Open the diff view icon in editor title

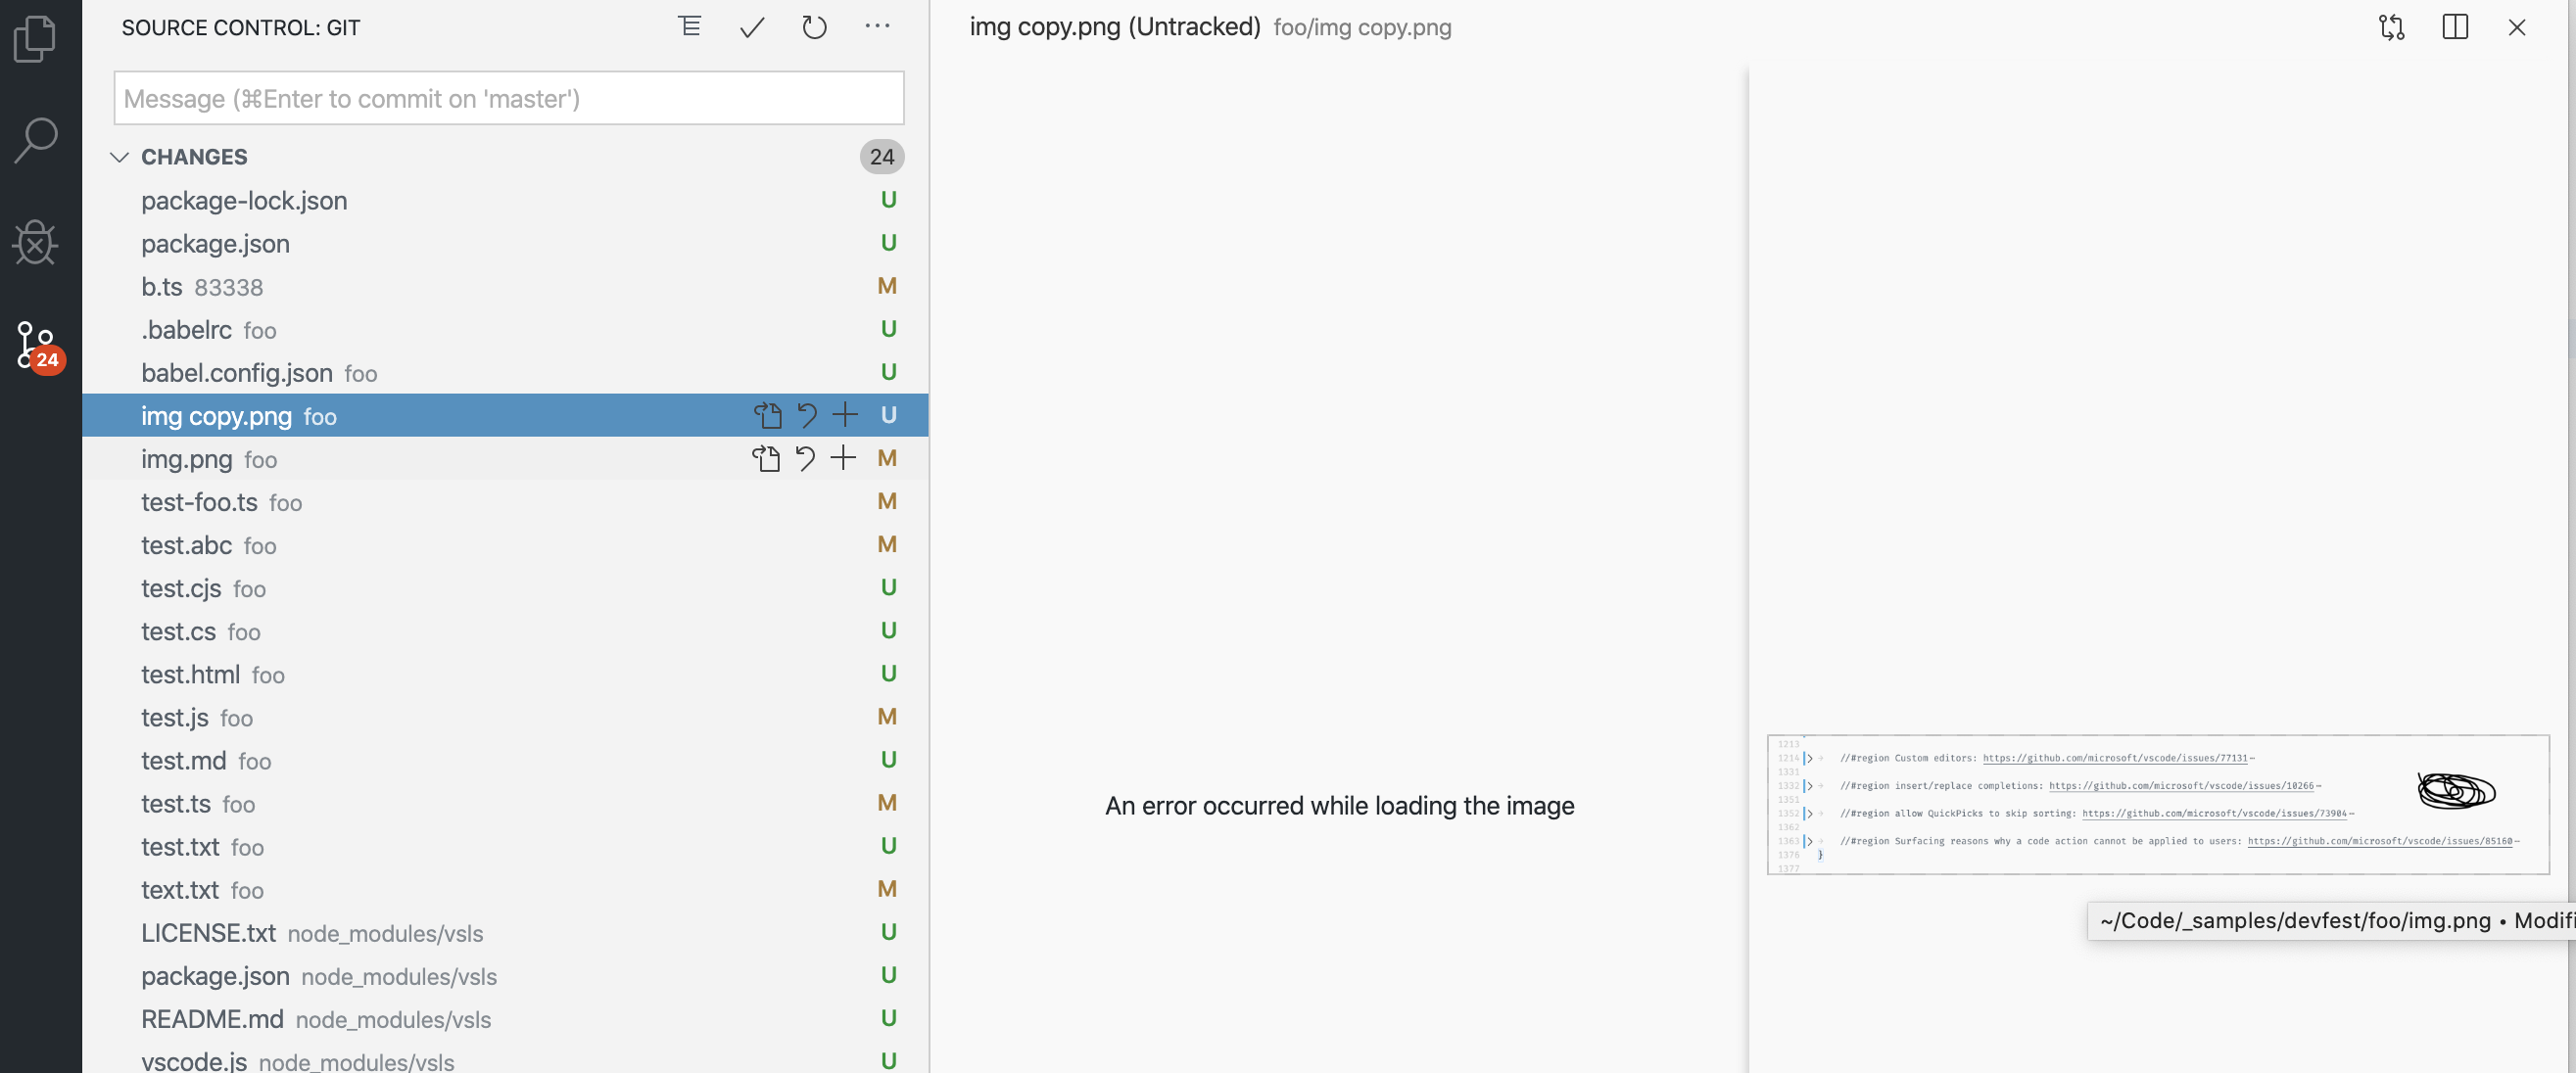pos(2392,27)
